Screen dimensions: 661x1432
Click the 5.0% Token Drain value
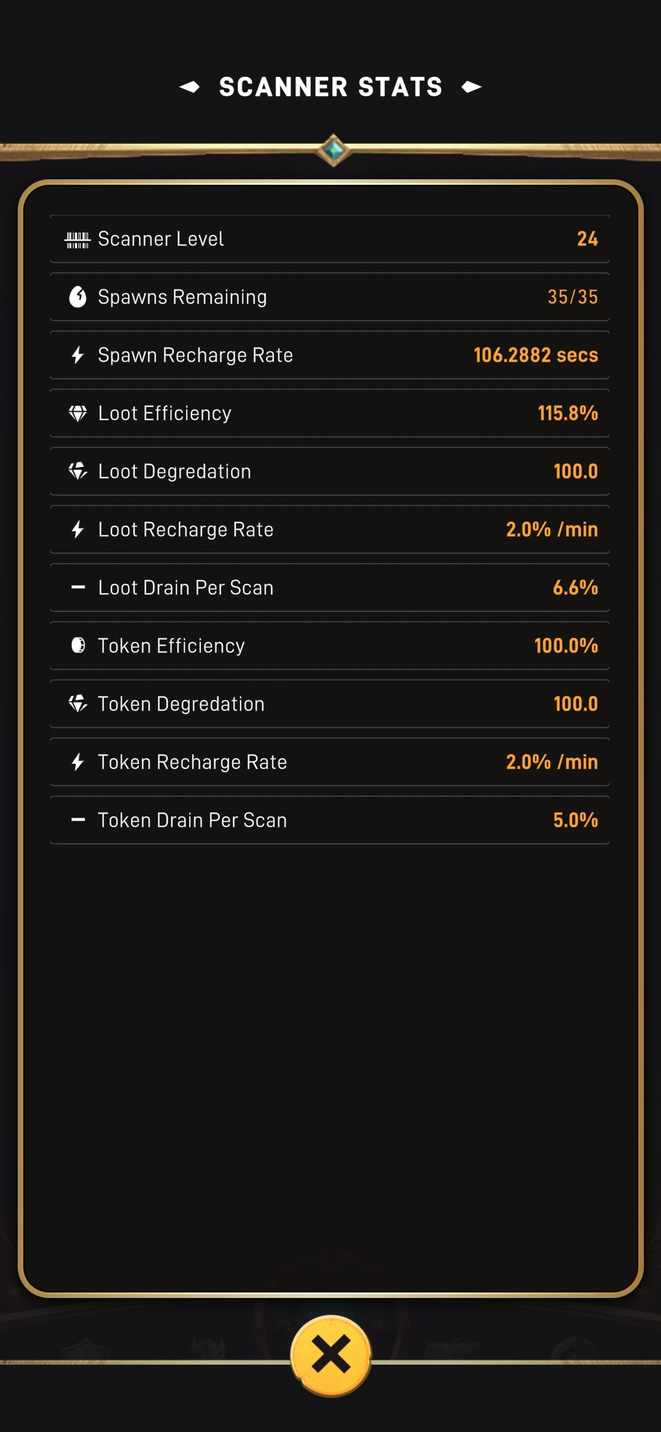(575, 820)
